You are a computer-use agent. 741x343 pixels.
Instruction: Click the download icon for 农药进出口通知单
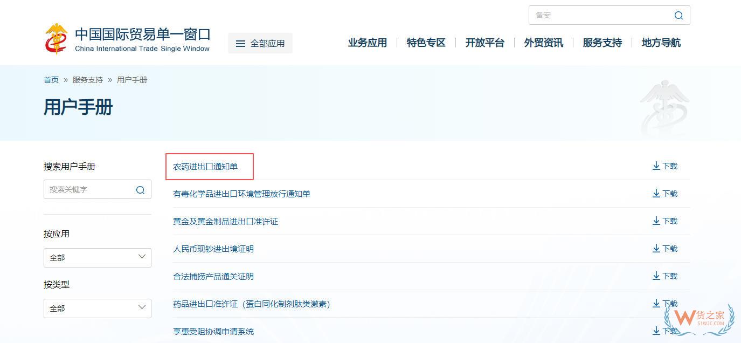coord(656,166)
